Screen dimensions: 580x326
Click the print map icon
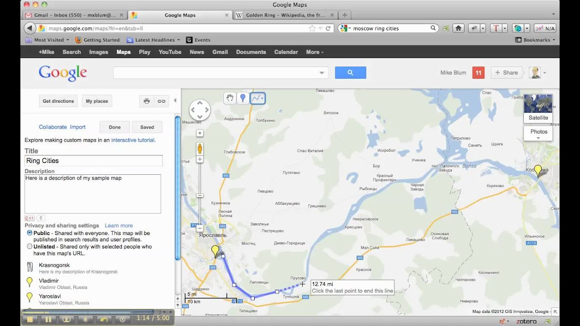coord(146,101)
